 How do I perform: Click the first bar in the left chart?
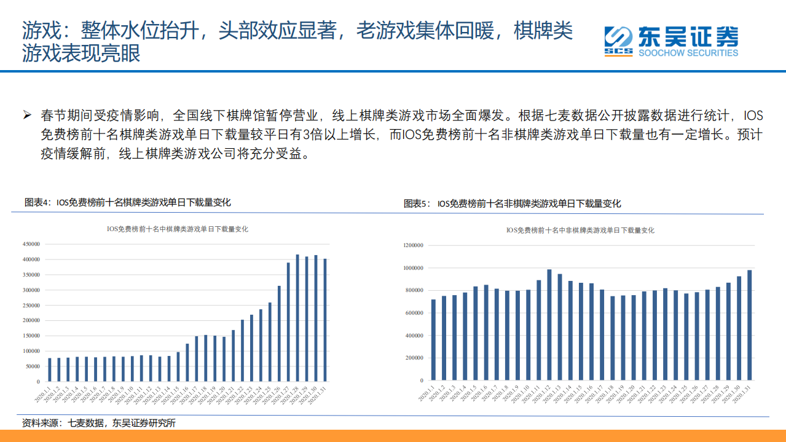click(50, 369)
